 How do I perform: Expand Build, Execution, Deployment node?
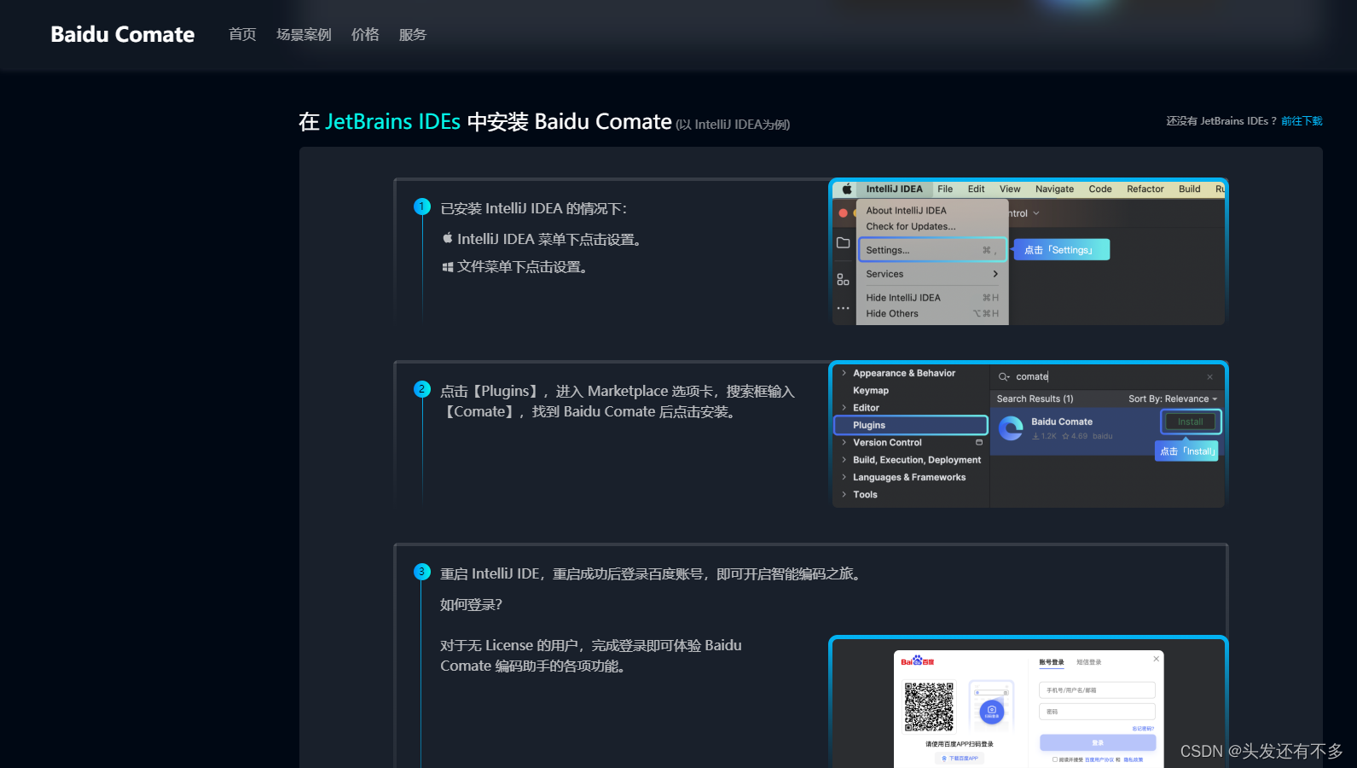pos(844,460)
